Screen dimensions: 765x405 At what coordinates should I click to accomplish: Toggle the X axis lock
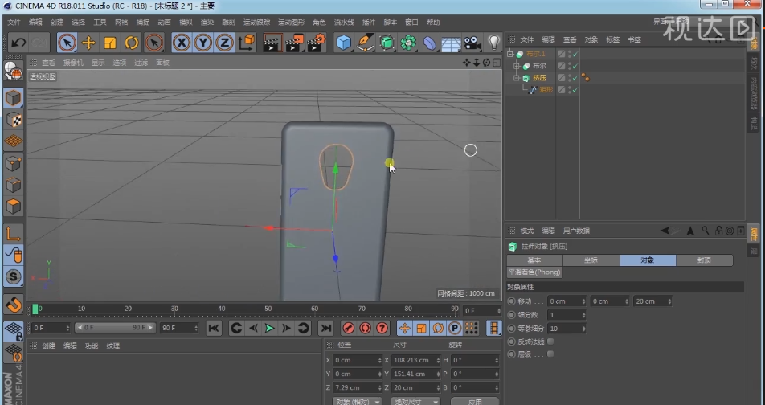click(182, 43)
